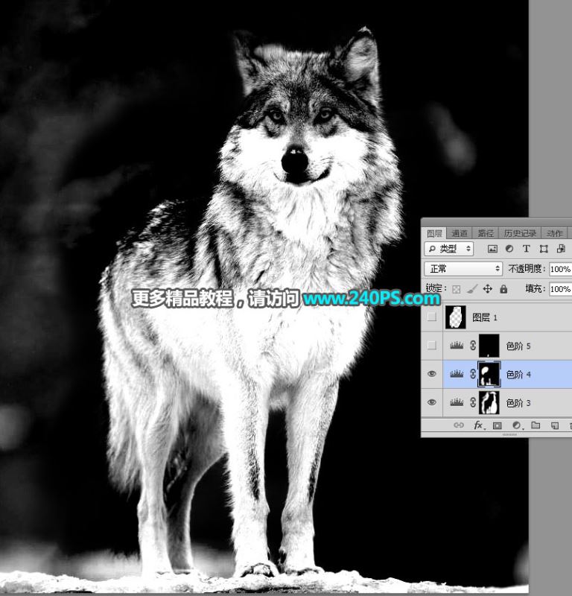Click the adjustment layer filter icon
This screenshot has height=596, width=572.
tap(509, 249)
